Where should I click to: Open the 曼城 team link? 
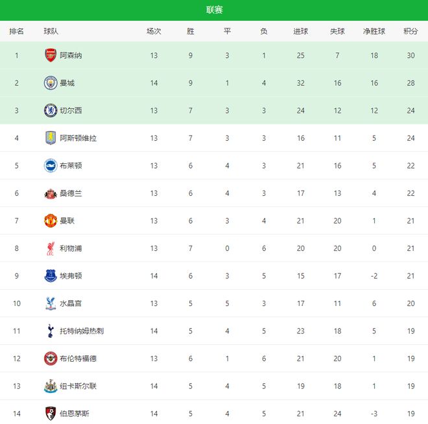[67, 83]
